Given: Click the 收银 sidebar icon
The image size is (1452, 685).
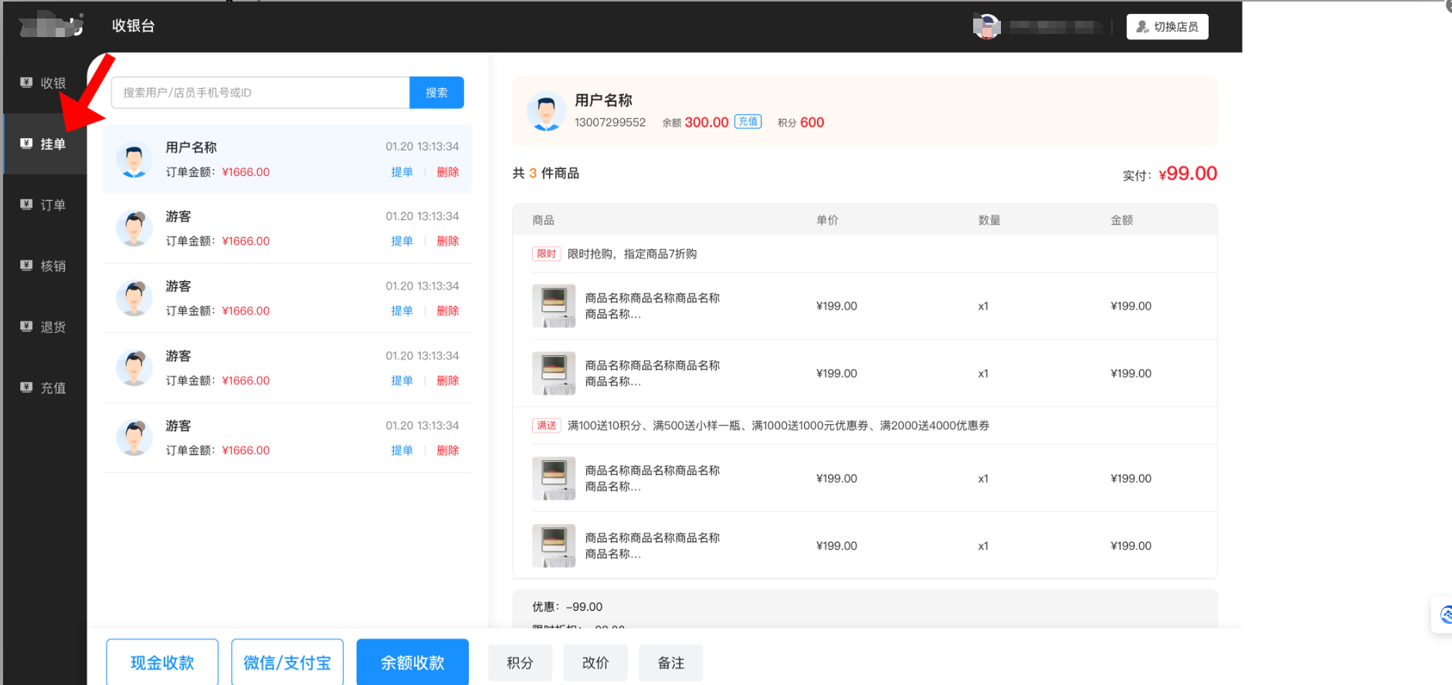Looking at the screenshot, I should 26,83.
